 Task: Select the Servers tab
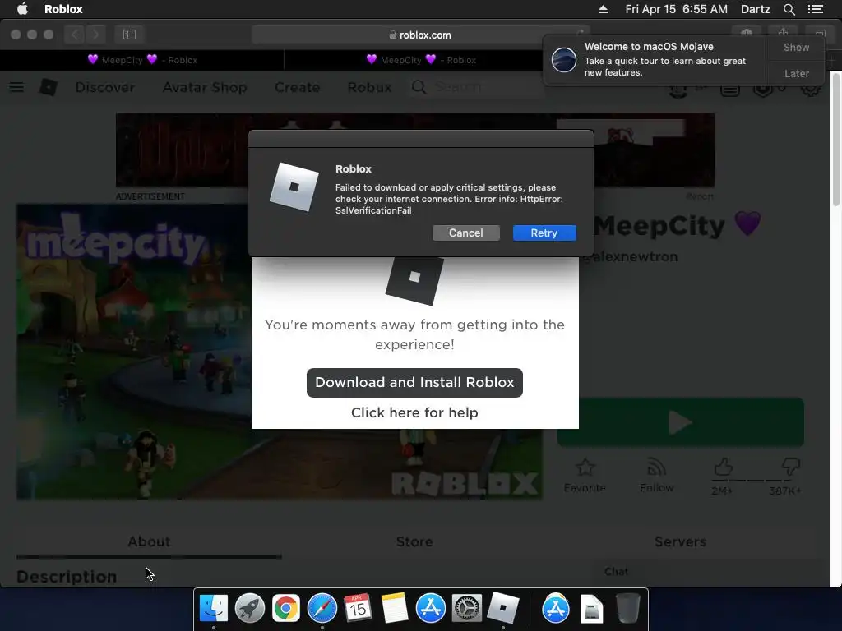[x=680, y=541]
